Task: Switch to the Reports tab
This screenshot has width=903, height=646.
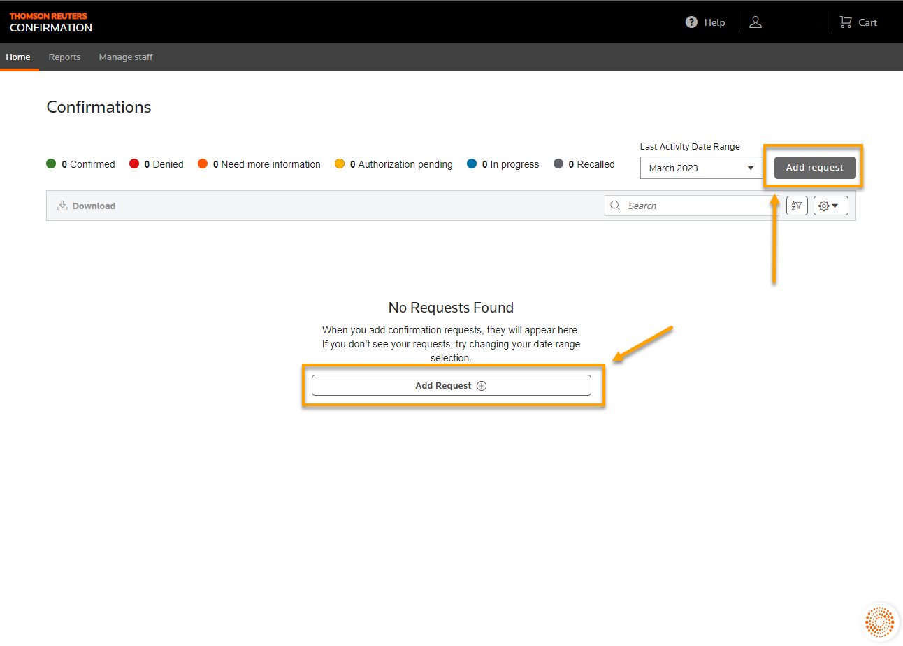Action: point(64,57)
